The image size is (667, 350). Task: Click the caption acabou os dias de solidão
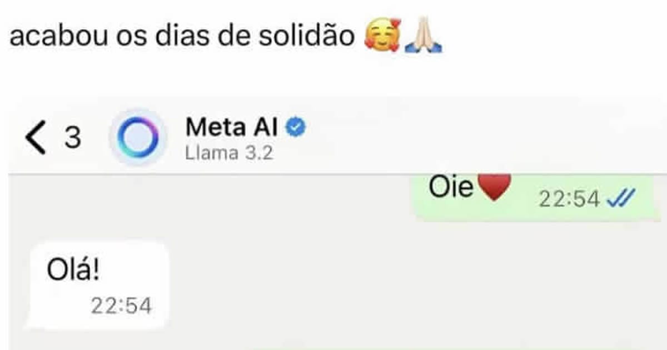click(x=182, y=37)
